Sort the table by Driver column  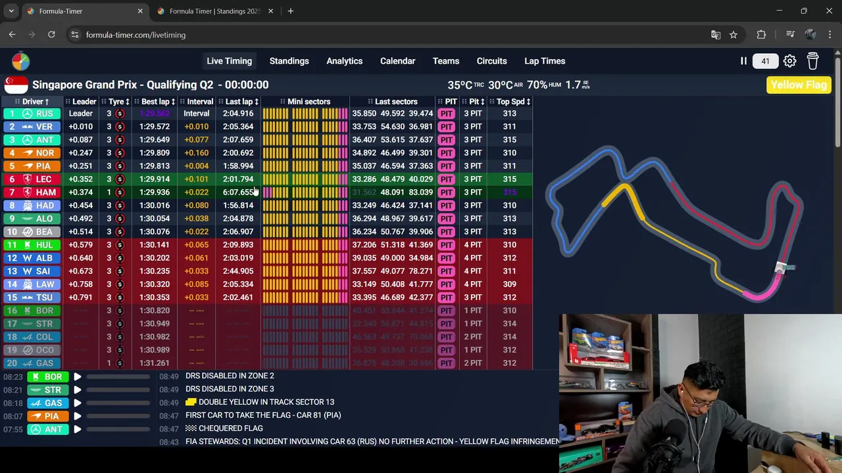(x=32, y=102)
